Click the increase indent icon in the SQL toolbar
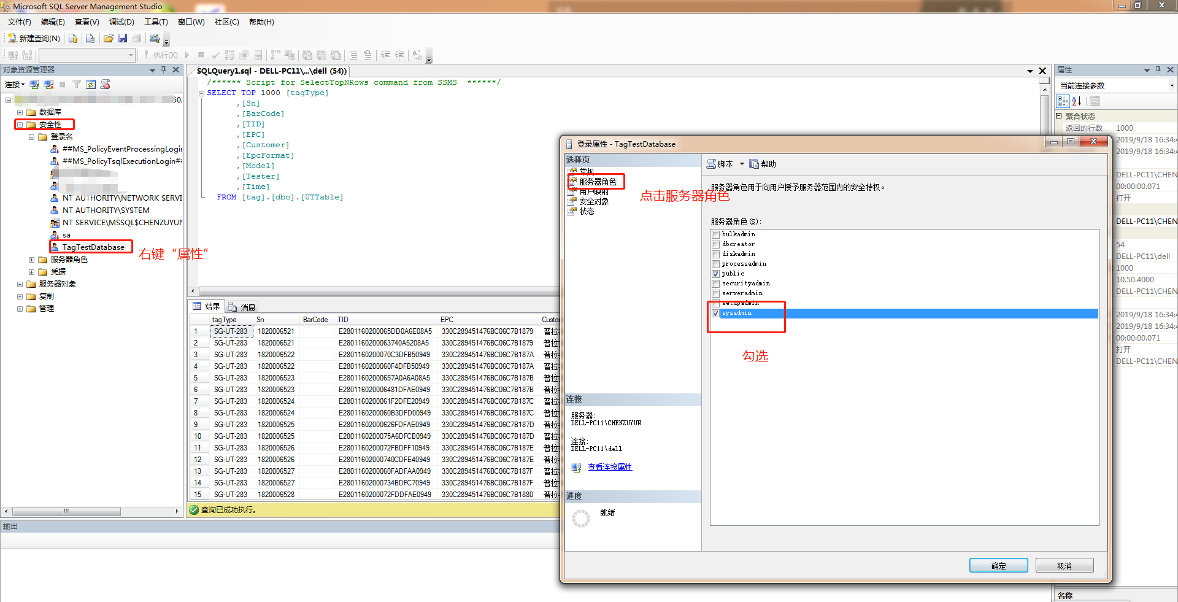Screen dimensions: 1178x602 point(399,55)
